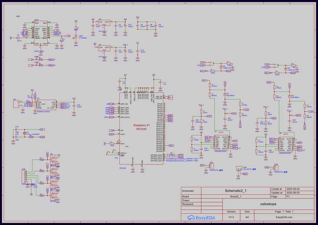Viewport: 318px width, 225px height.
Task: Select the U7 crystal XTAL symbol
Action: click(25, 133)
